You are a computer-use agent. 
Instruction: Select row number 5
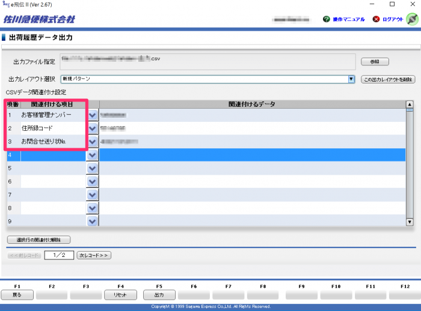[x=10, y=168]
